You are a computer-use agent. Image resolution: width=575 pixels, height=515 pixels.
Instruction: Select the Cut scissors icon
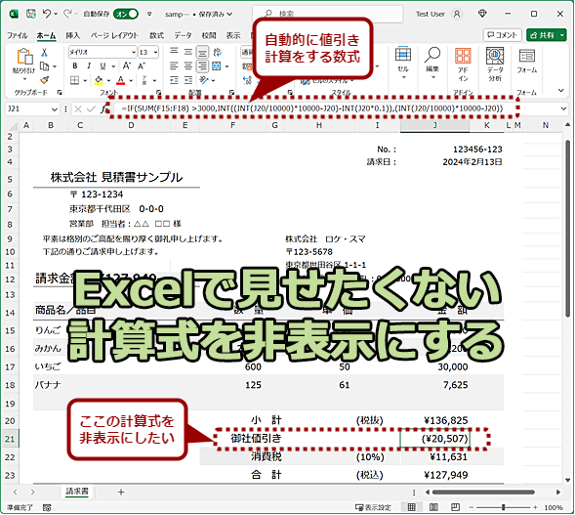(44, 53)
